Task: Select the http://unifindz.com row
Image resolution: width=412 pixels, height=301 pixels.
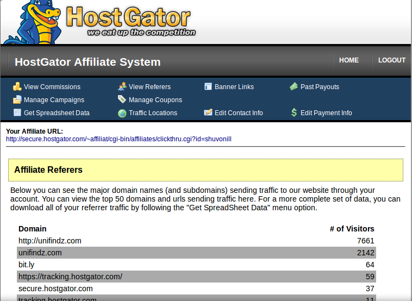Action: coord(197,241)
